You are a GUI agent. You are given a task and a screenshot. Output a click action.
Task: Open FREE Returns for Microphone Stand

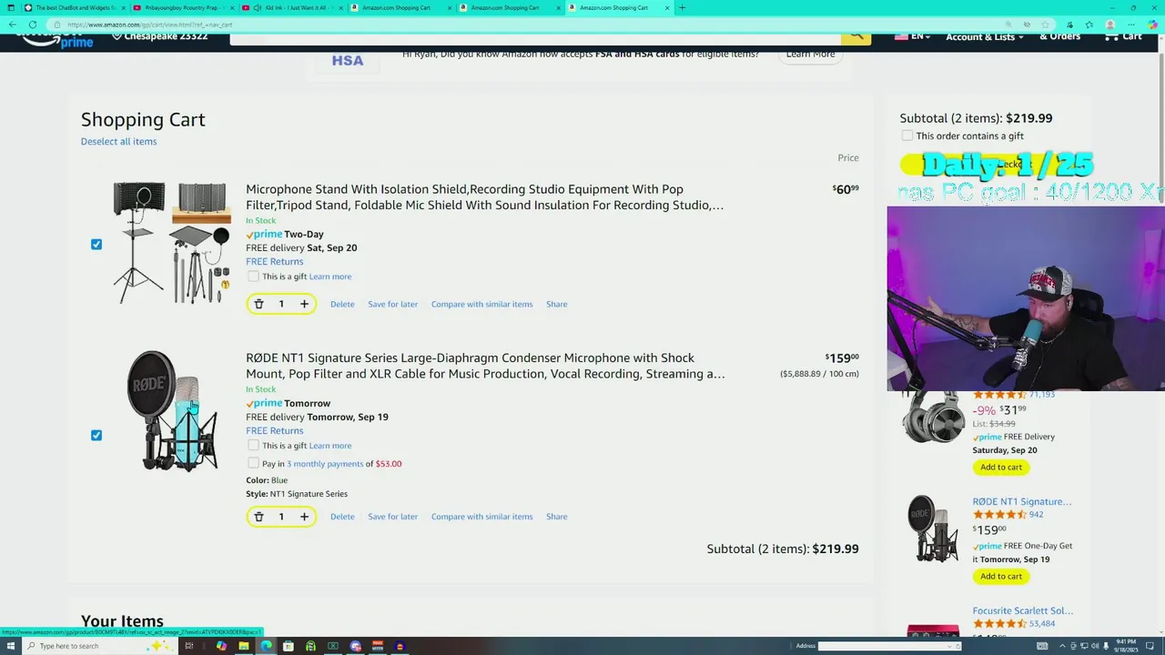[274, 262]
